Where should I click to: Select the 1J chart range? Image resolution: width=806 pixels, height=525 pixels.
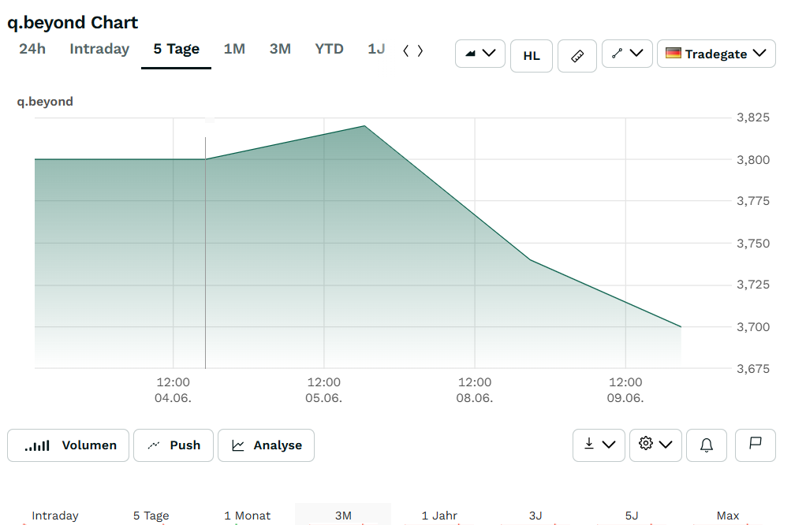(376, 49)
